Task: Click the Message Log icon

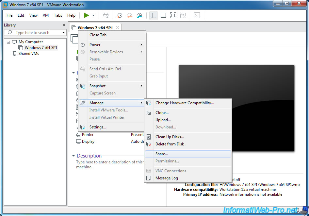Action: coord(149,178)
